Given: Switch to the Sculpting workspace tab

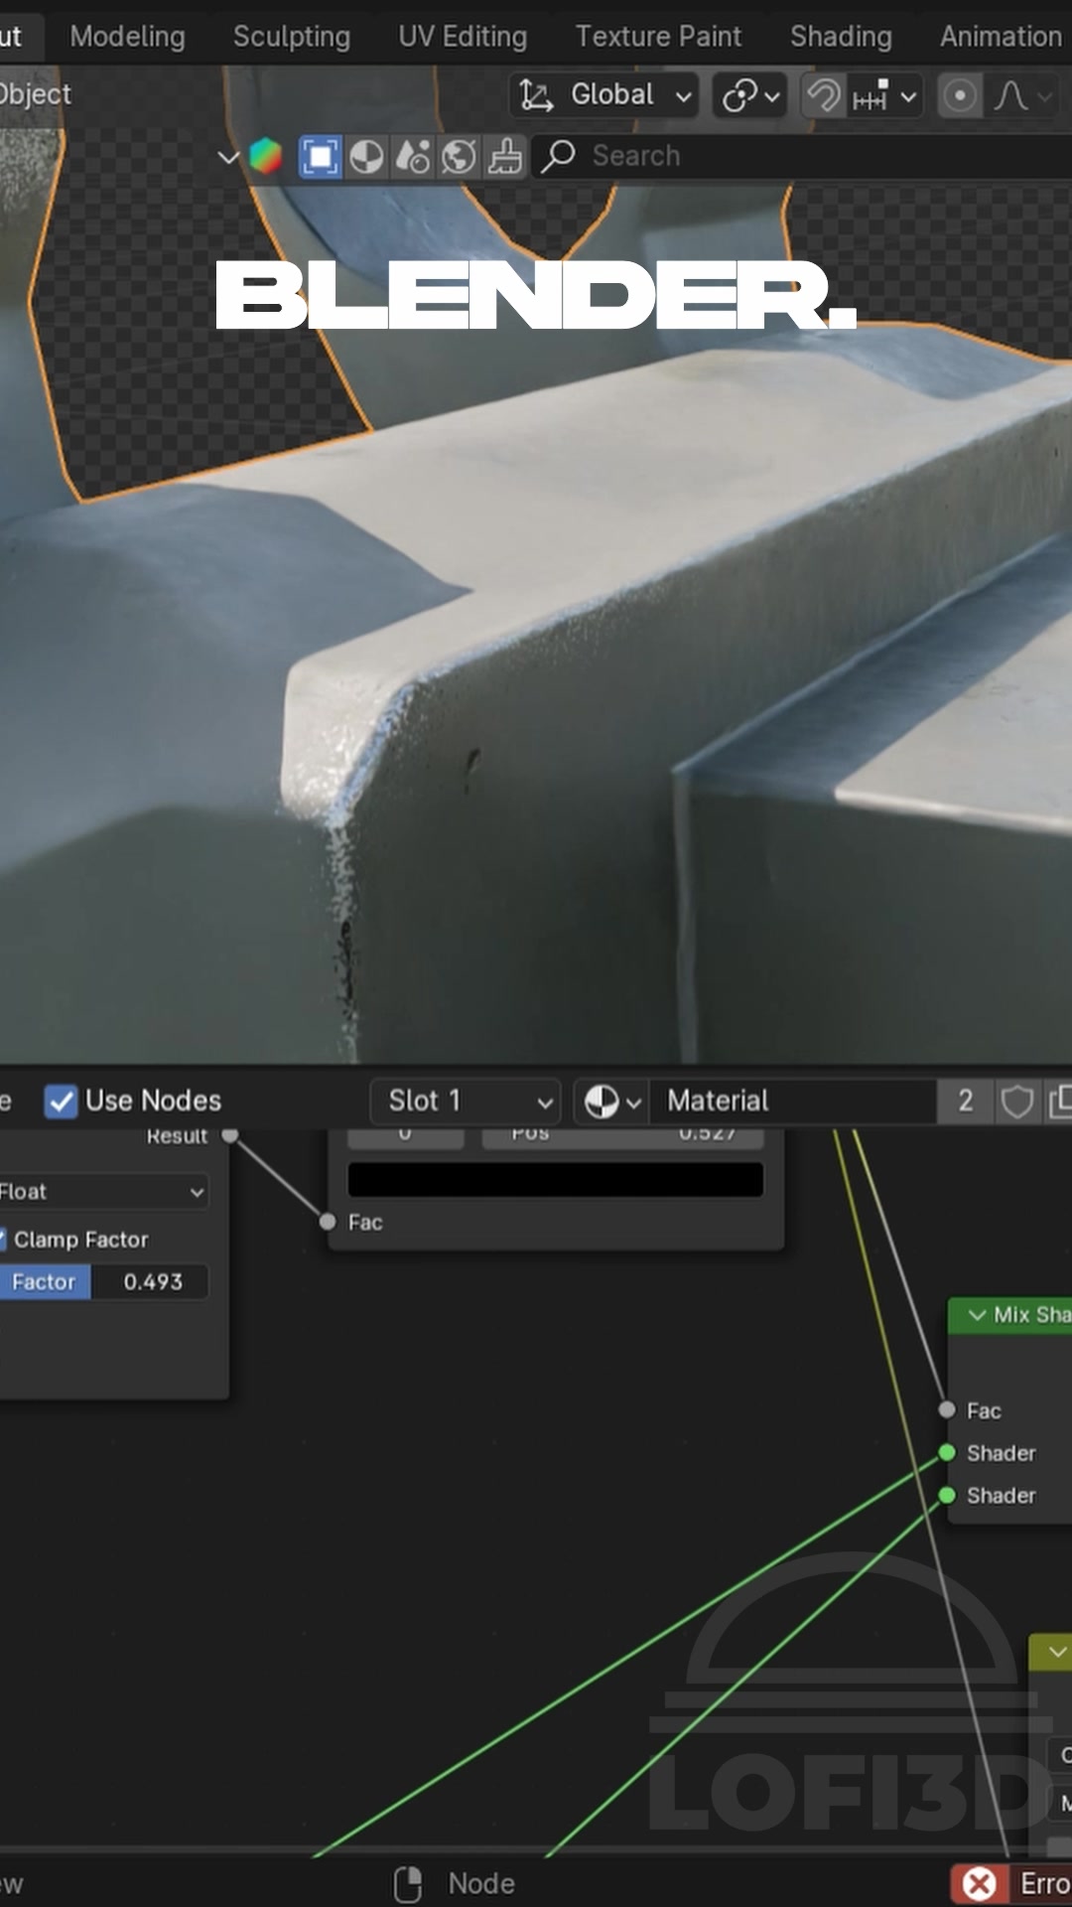Looking at the screenshot, I should pos(292,37).
